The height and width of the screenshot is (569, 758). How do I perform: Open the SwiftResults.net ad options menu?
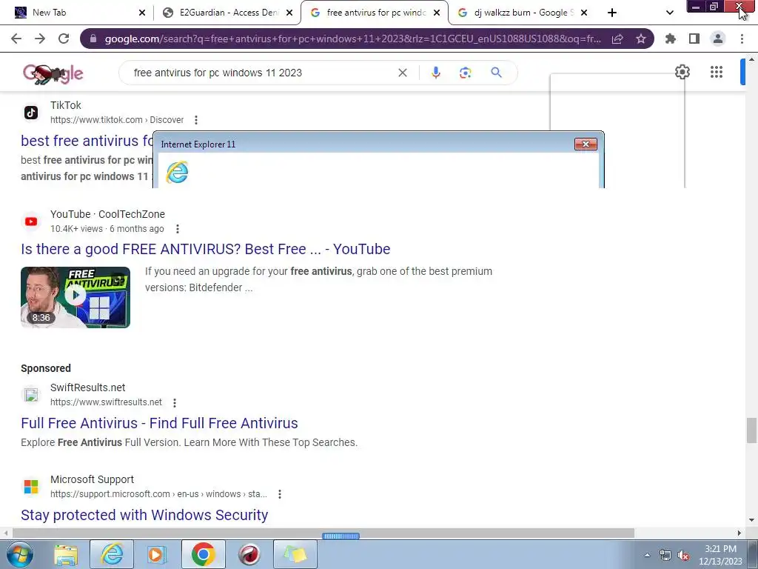(175, 402)
